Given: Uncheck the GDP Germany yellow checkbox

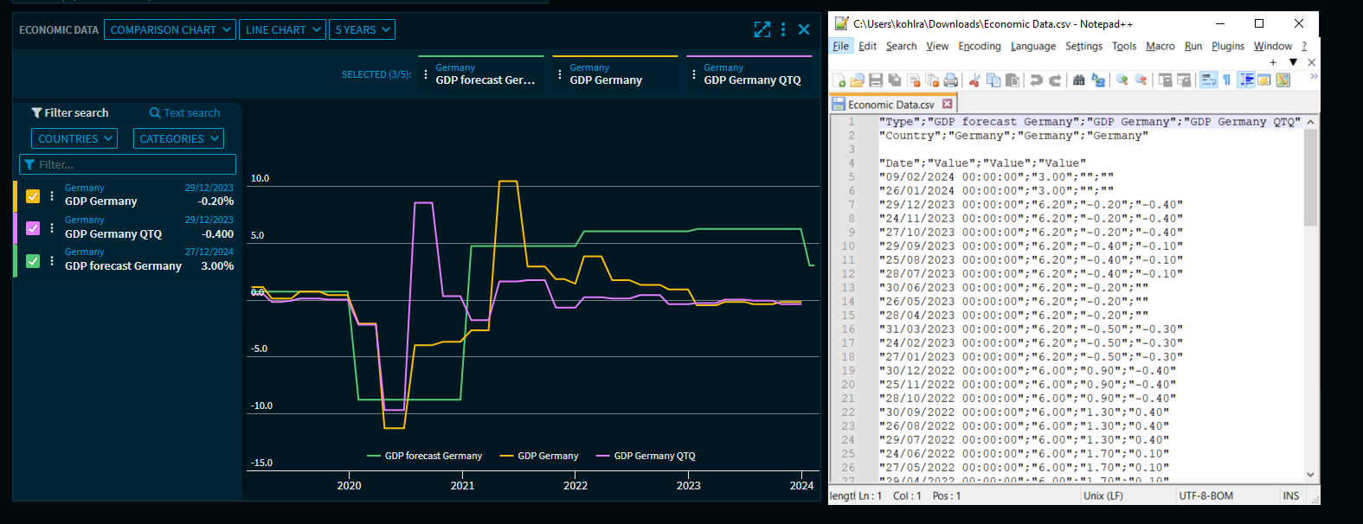Looking at the screenshot, I should tap(33, 196).
